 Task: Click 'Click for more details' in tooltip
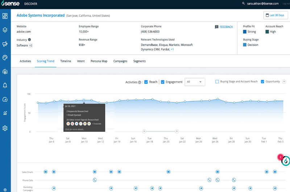click(75, 129)
